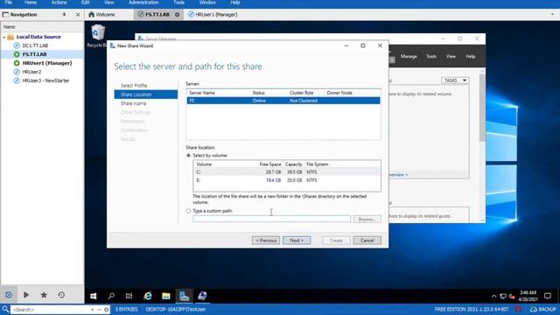
Task: Click the Server Name column header
Action: tap(202, 93)
